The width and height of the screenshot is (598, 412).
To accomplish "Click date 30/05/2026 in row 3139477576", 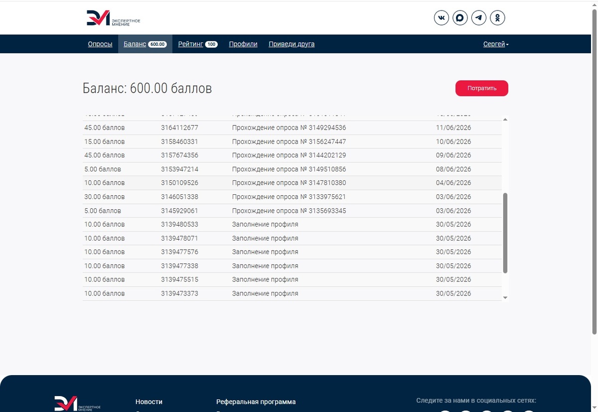I will tap(453, 252).
